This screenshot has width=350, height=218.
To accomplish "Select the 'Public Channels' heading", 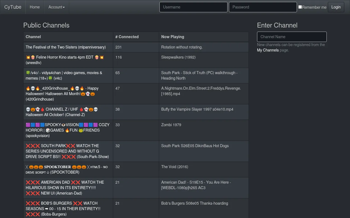I will (x=46, y=25).
